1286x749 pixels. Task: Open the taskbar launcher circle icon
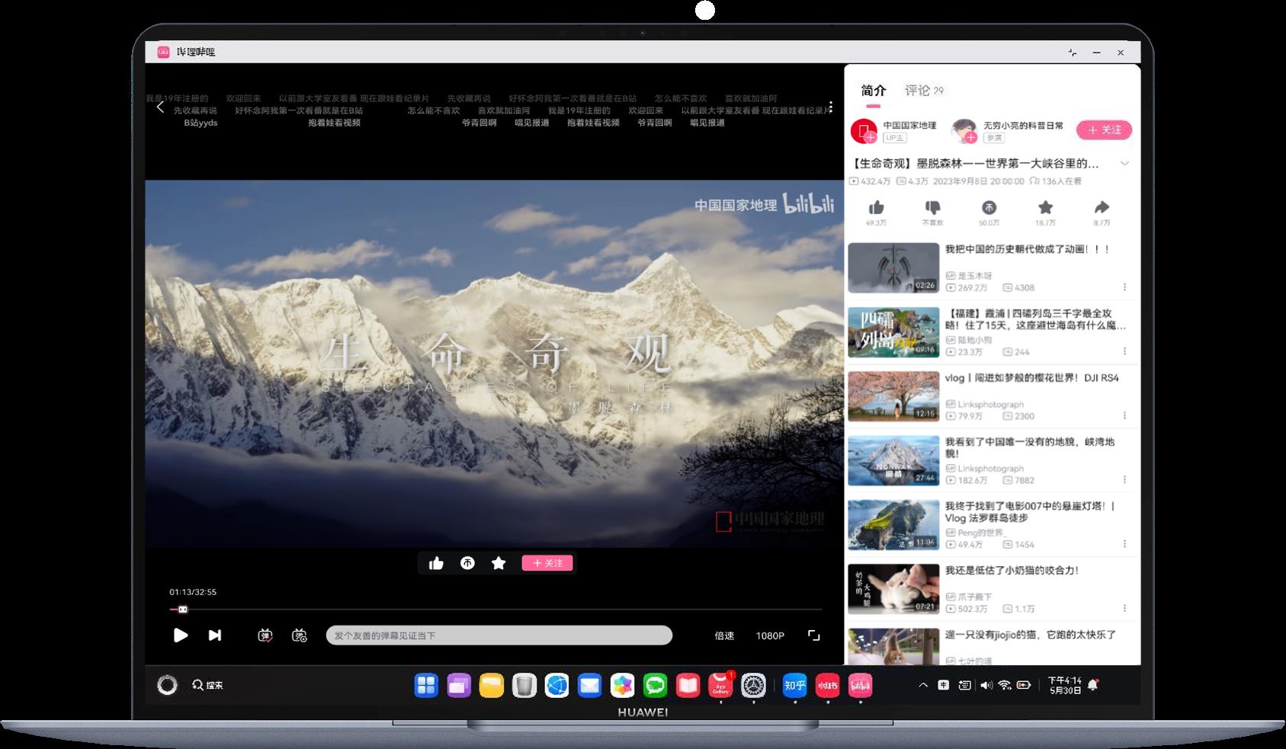pos(167,685)
